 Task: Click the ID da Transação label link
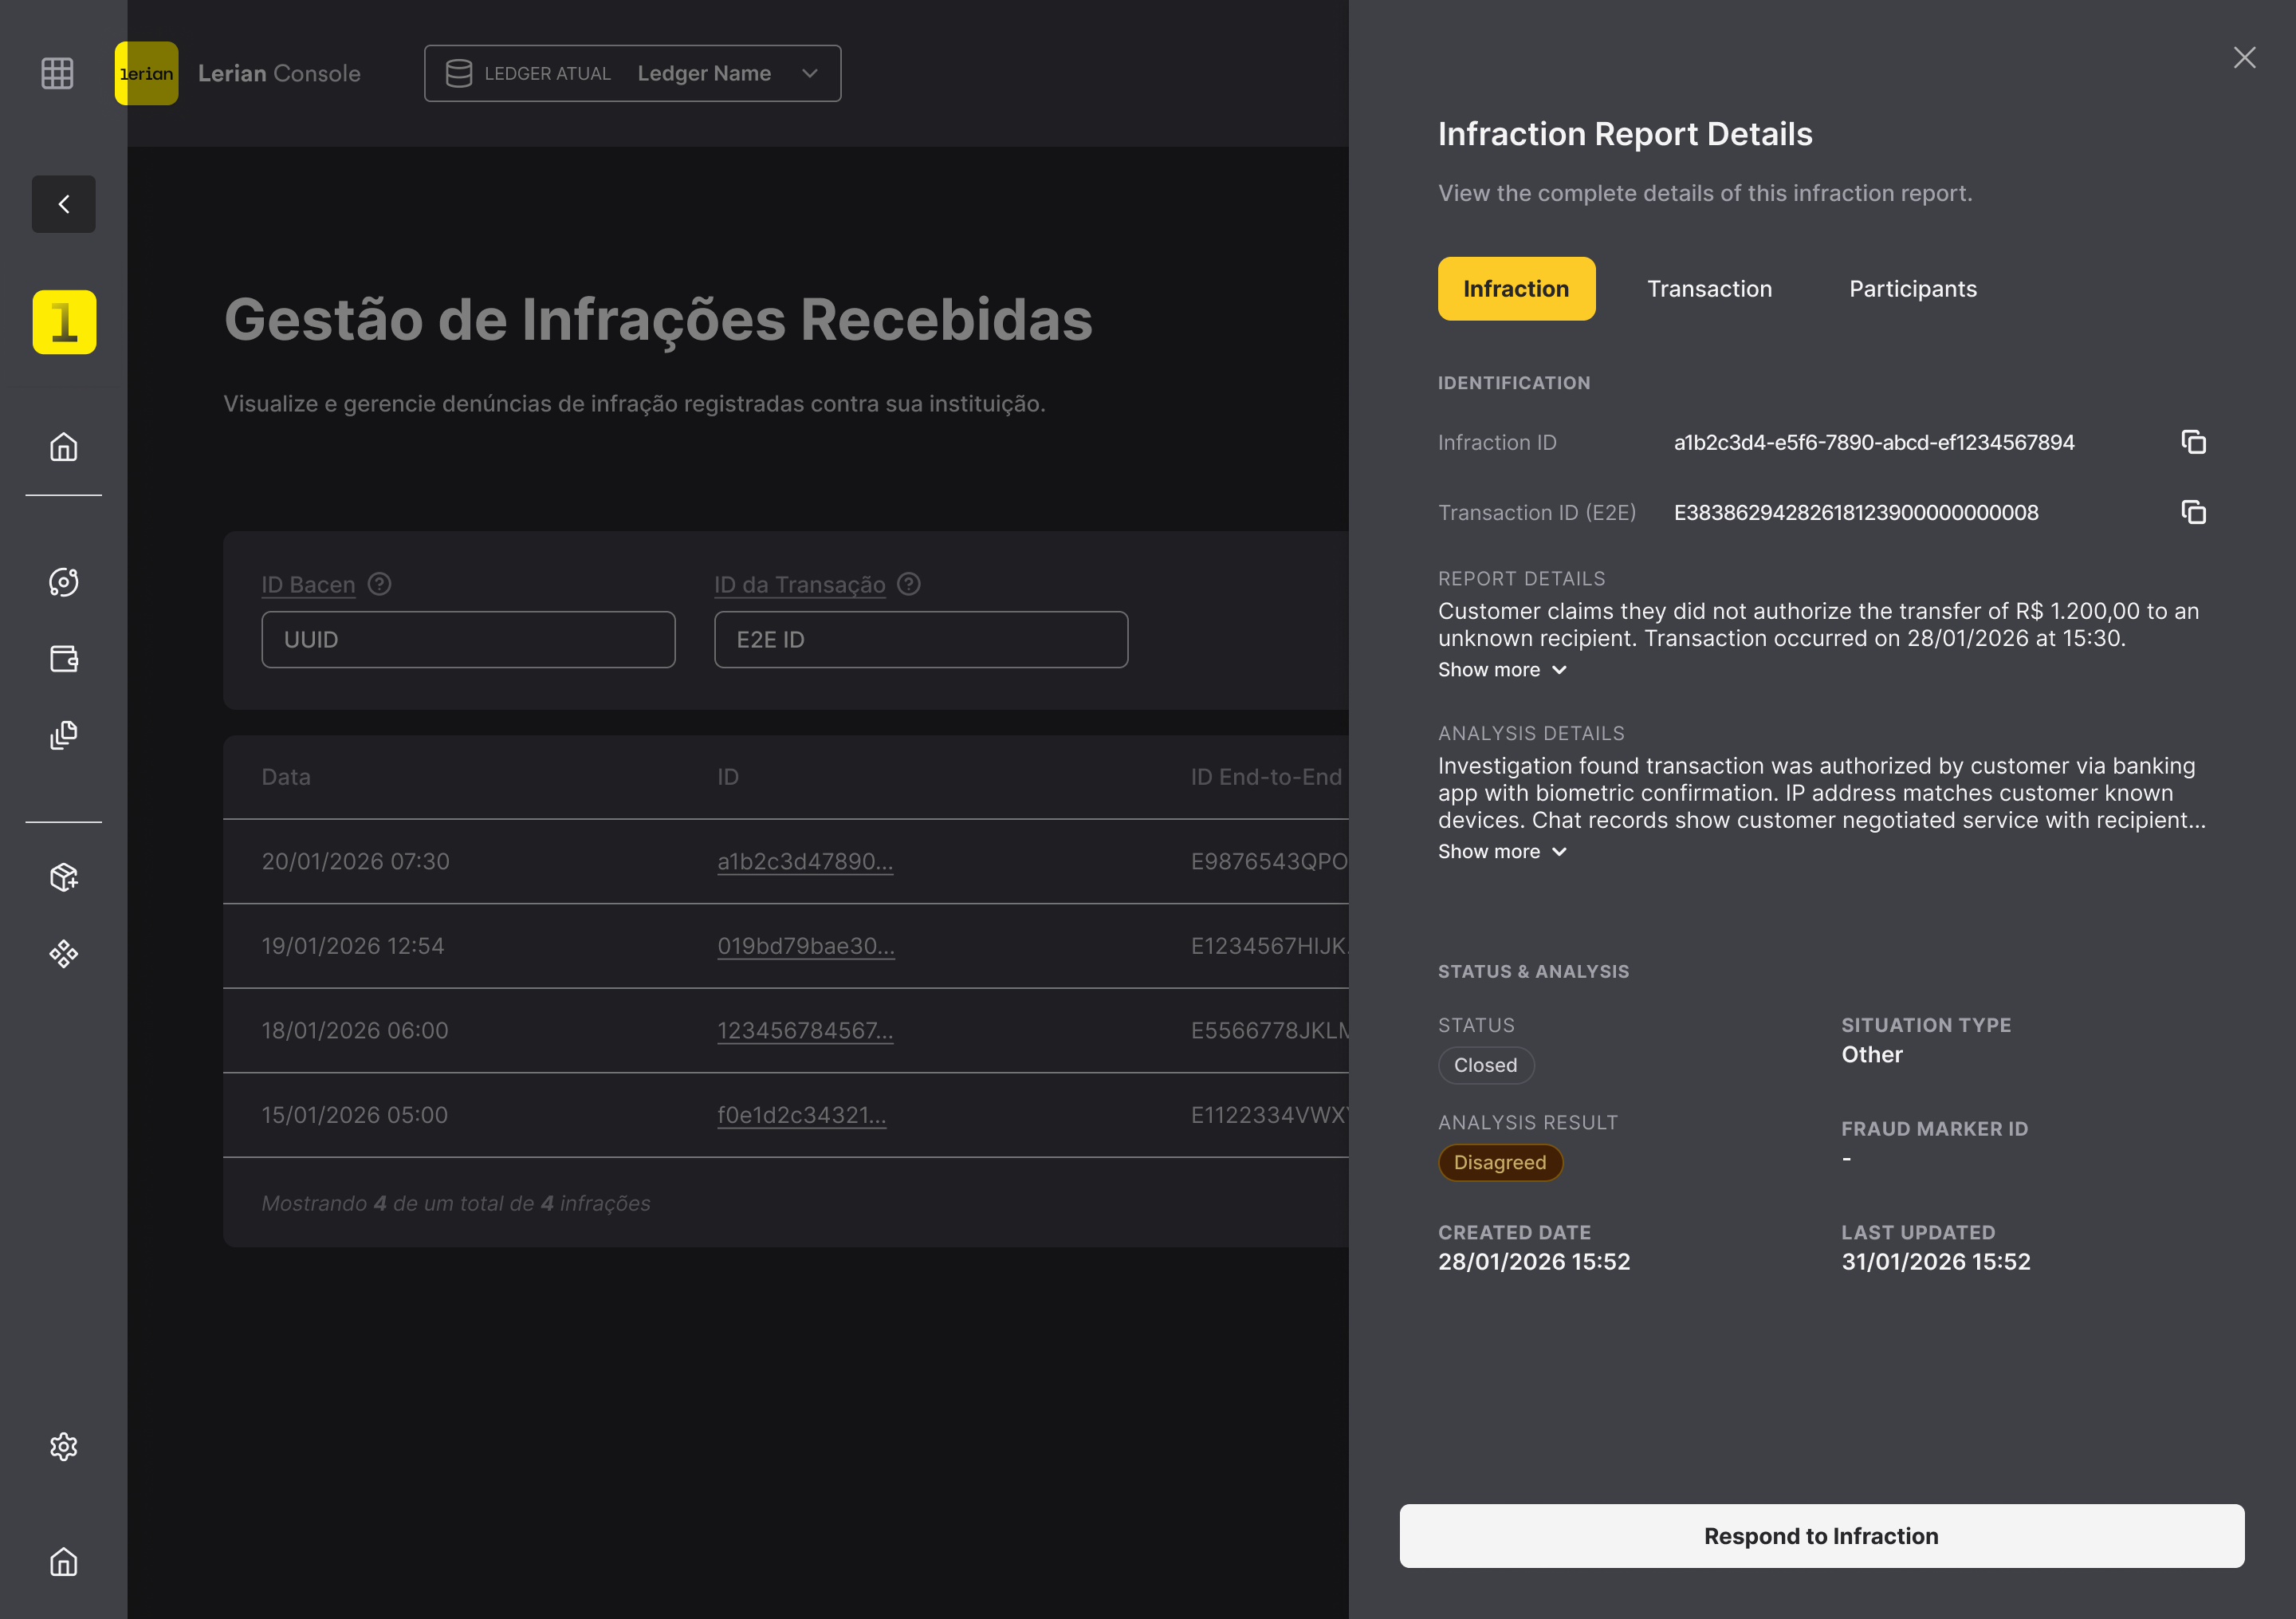(x=799, y=585)
